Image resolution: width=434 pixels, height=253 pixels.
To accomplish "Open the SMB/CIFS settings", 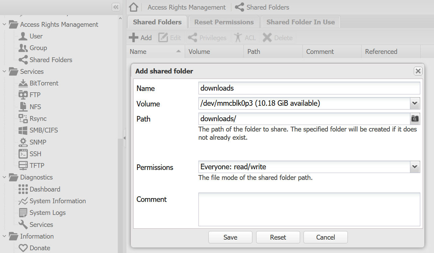I will pyautogui.click(x=44, y=130).
